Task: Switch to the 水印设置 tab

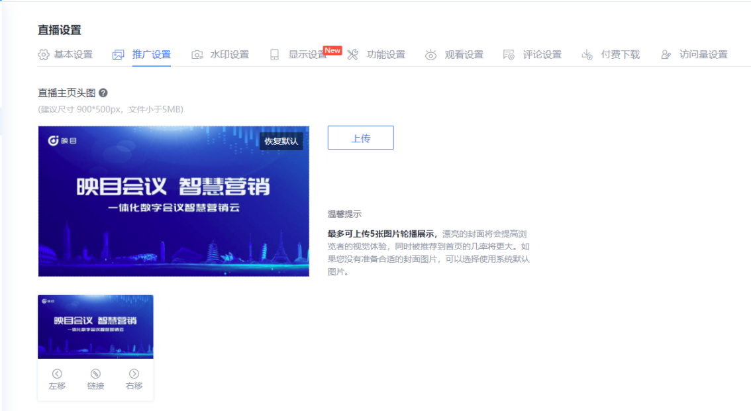Action: 229,54
